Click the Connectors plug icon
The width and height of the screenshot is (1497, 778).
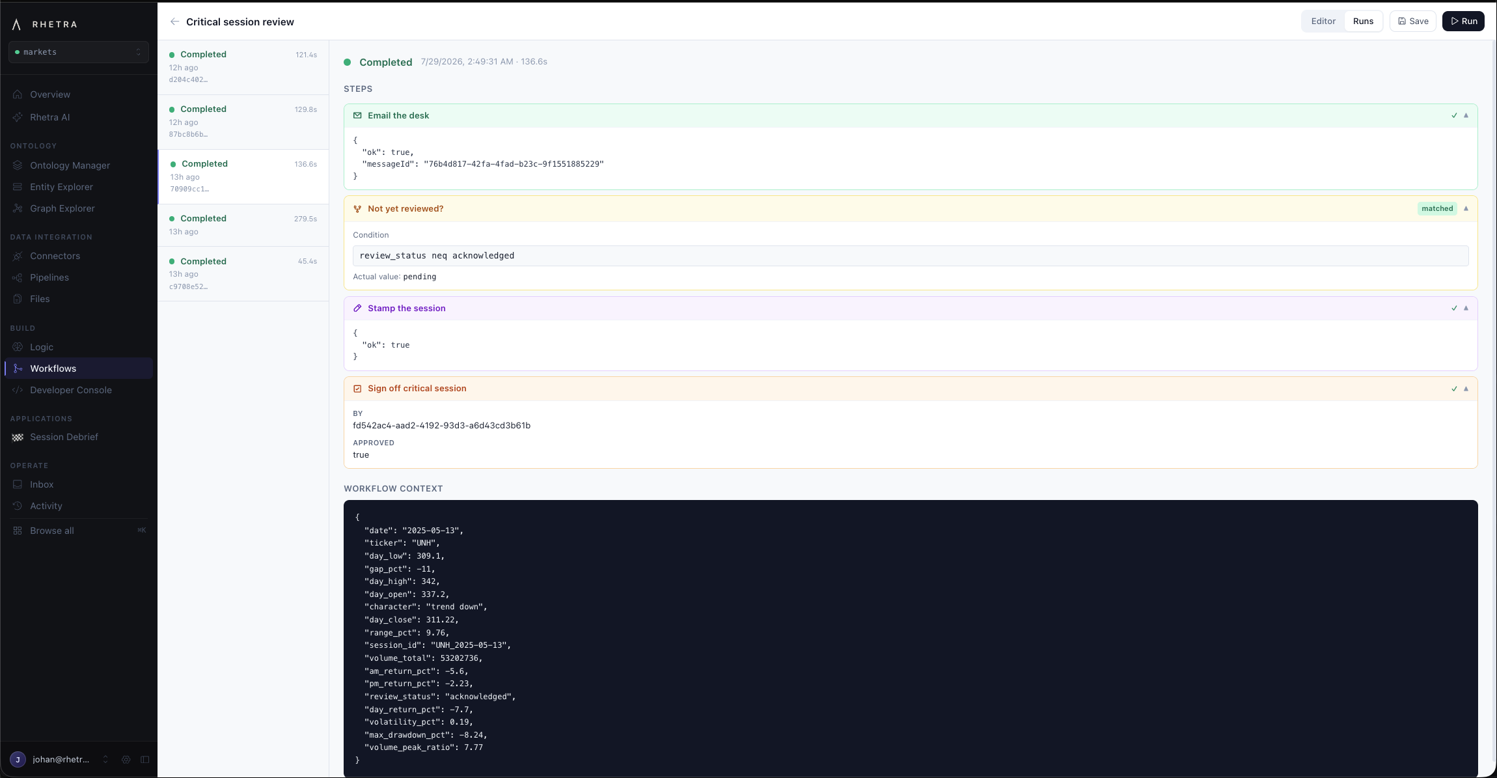pos(18,256)
